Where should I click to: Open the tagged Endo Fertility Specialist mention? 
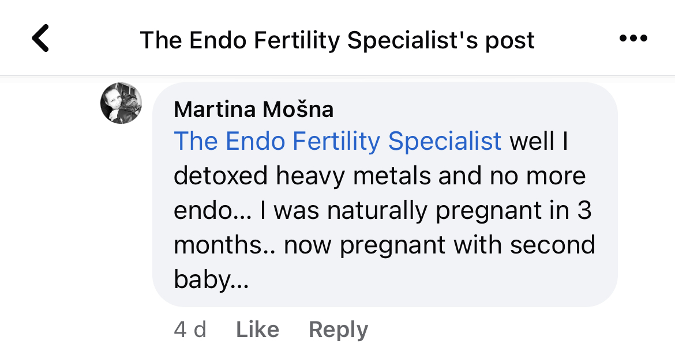pyautogui.click(x=337, y=141)
